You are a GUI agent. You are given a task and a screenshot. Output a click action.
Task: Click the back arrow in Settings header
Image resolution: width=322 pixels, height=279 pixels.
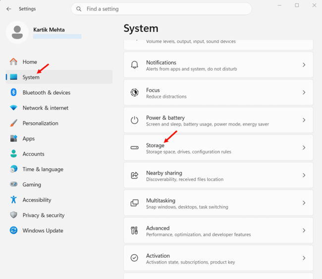click(x=8, y=9)
